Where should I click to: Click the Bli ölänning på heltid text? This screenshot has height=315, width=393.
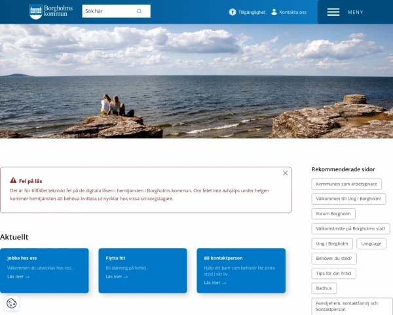pos(127,268)
